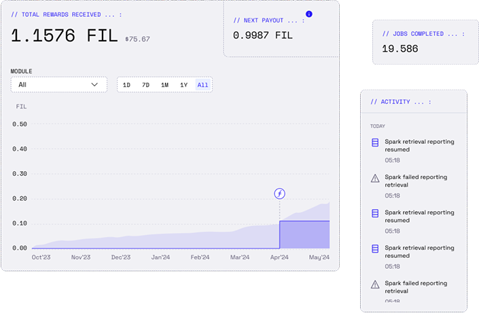
Task: Select the 1D time range
Action: (126, 85)
